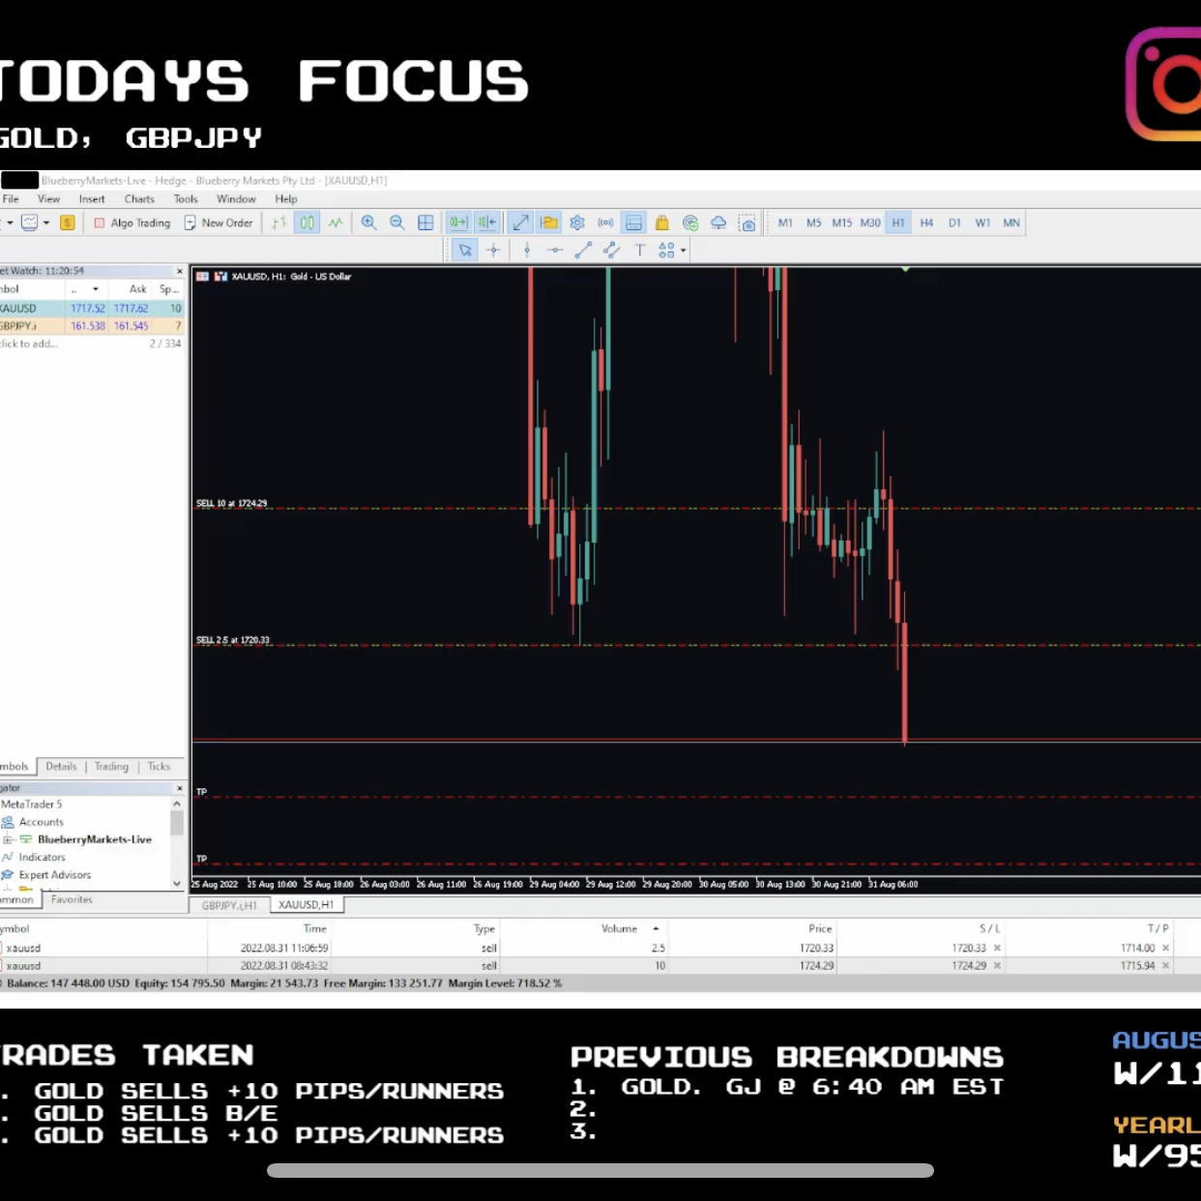Close the 1720.33 sell position's stop loss X
The height and width of the screenshot is (1201, 1201).
tap(997, 948)
